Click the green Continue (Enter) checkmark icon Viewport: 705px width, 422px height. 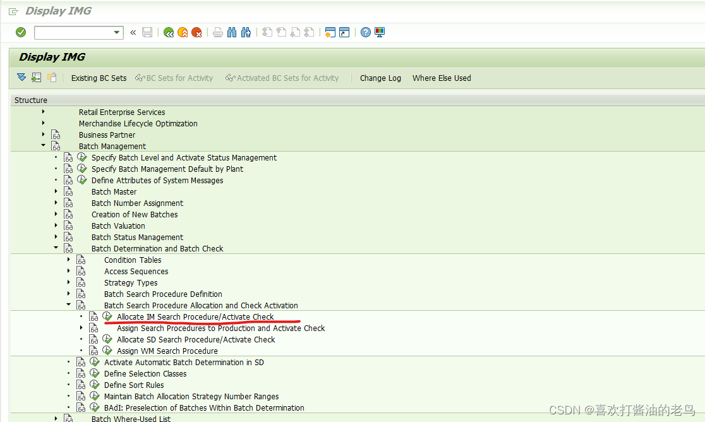20,32
